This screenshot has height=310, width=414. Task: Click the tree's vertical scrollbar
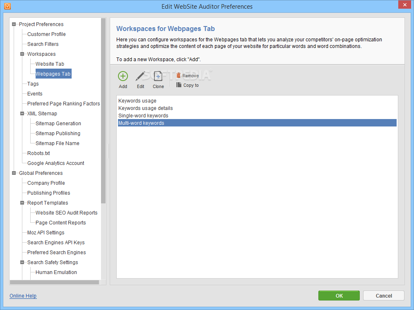point(103,111)
